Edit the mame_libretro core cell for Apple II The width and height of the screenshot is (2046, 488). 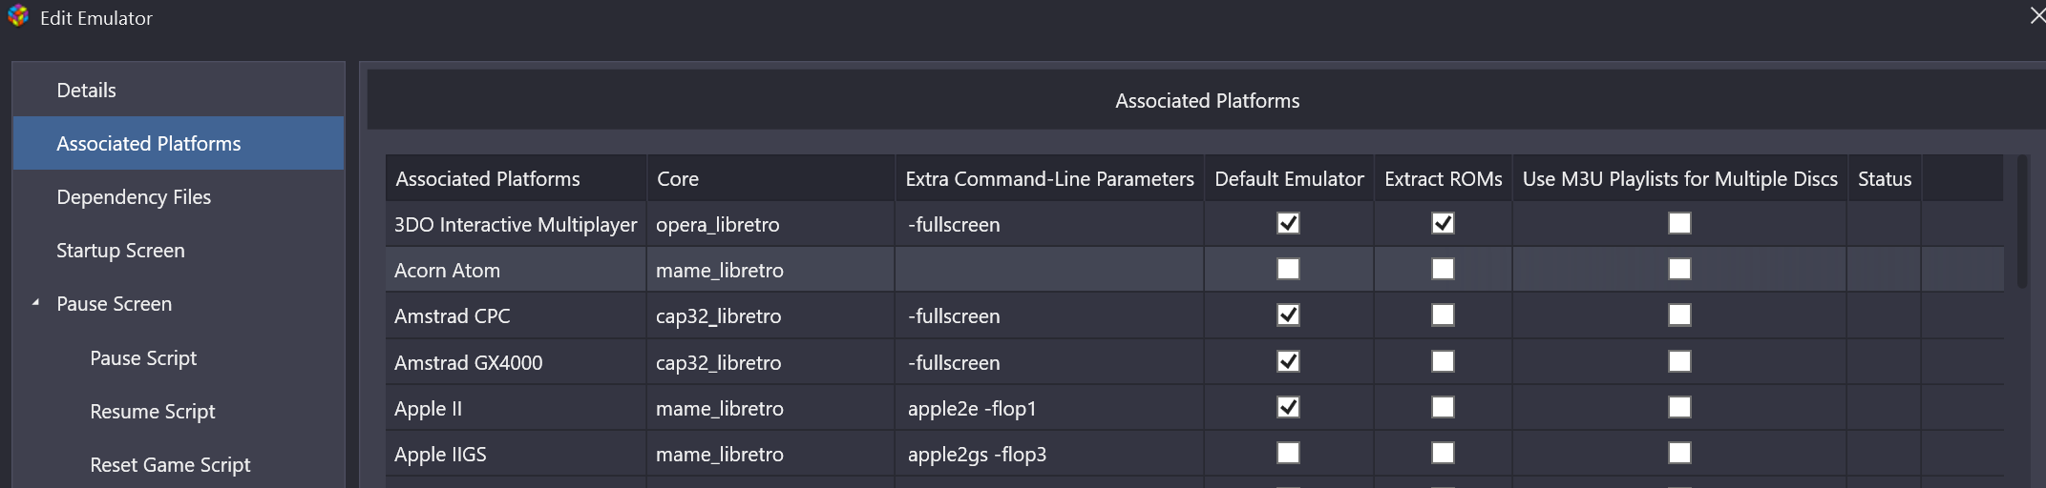tap(770, 408)
